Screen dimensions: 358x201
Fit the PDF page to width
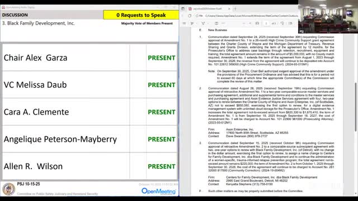[x=257, y=23]
